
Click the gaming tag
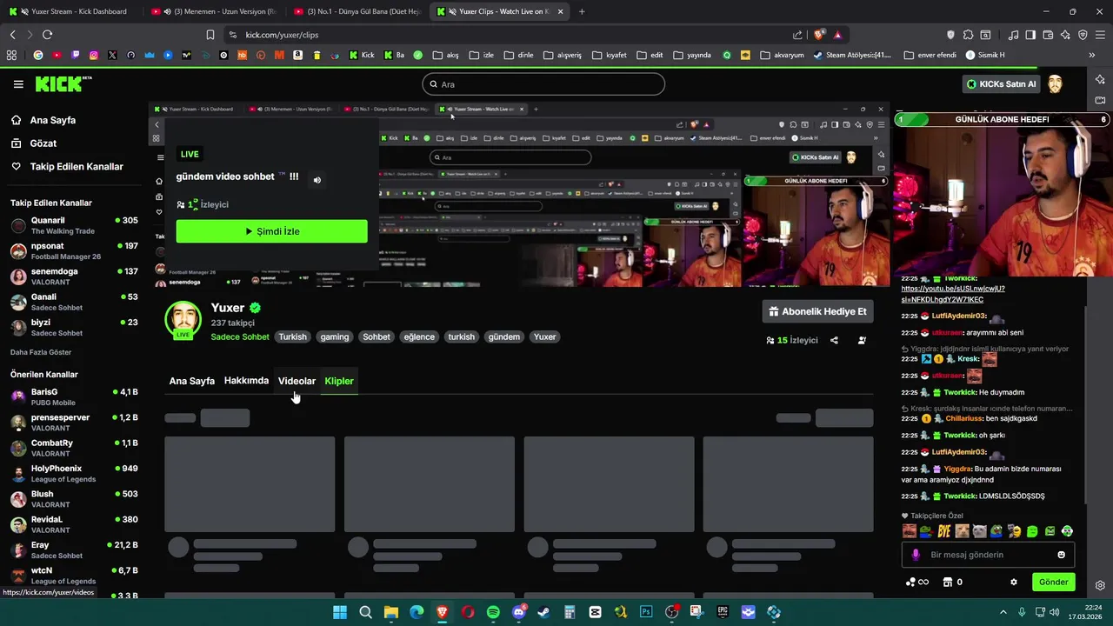point(334,336)
